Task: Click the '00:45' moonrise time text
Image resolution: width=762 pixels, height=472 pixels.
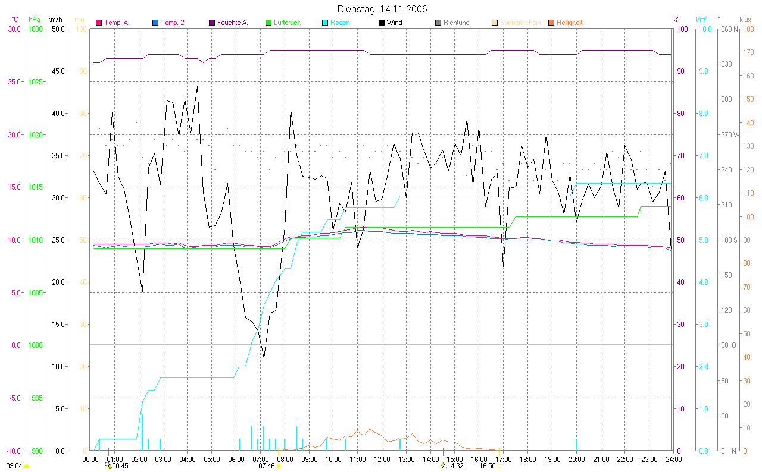Action: click(120, 466)
